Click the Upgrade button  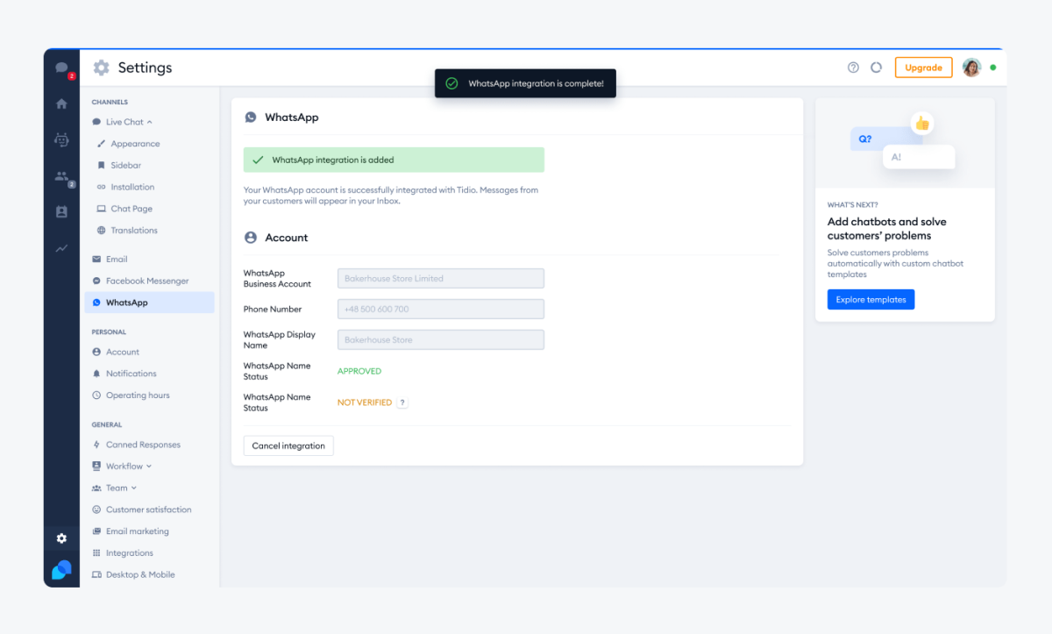tap(923, 67)
